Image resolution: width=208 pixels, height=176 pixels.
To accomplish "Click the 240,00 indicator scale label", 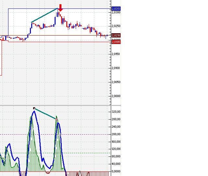I will tap(116, 127).
